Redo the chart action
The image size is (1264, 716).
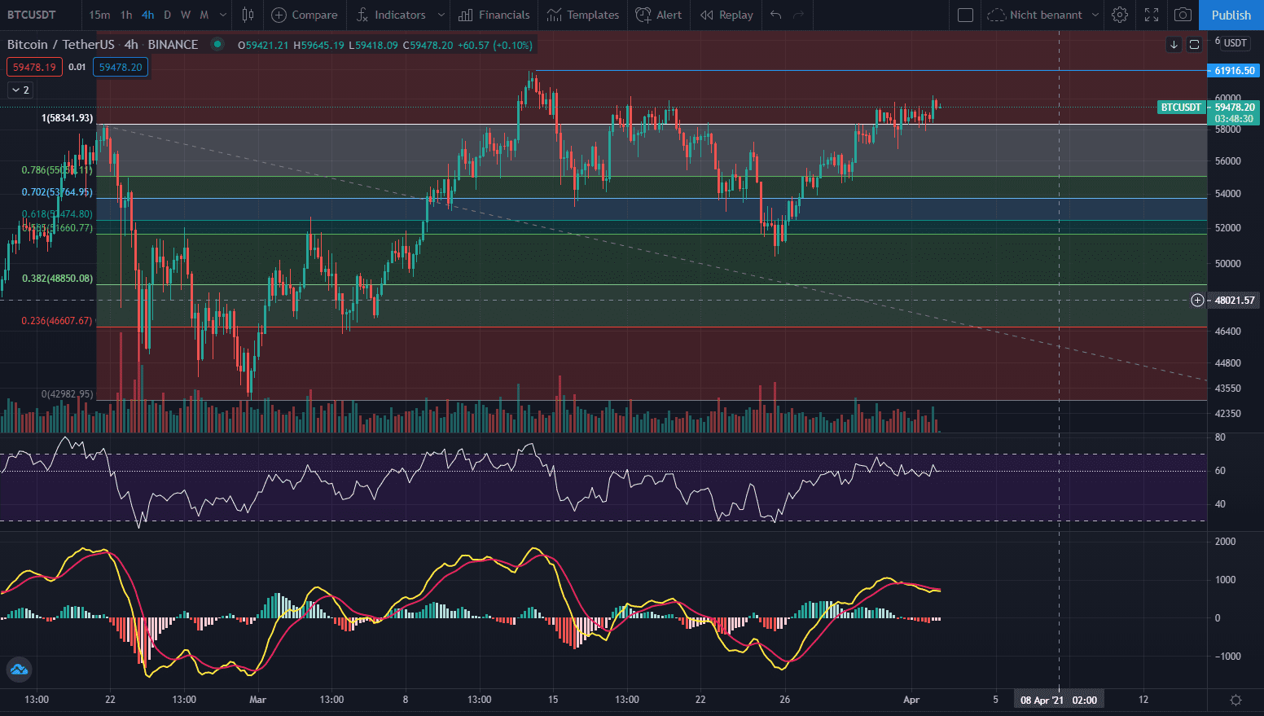click(799, 15)
